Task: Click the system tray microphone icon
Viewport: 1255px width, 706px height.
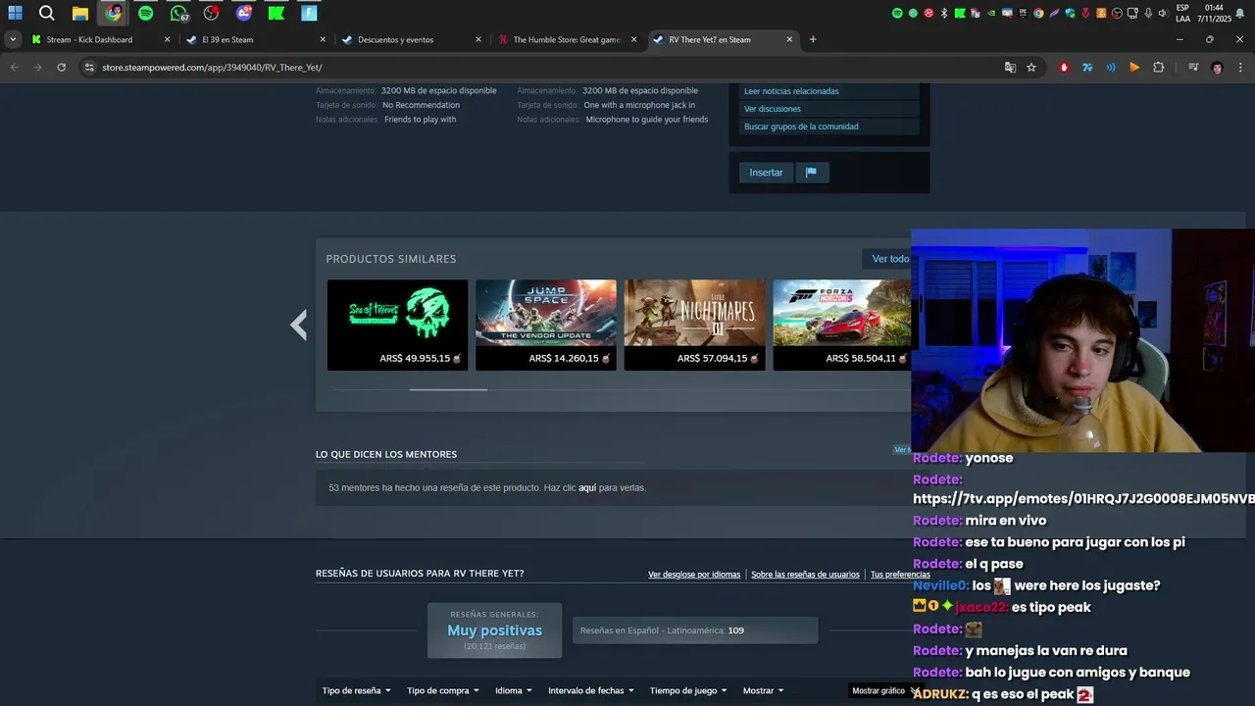Action: [x=1147, y=13]
